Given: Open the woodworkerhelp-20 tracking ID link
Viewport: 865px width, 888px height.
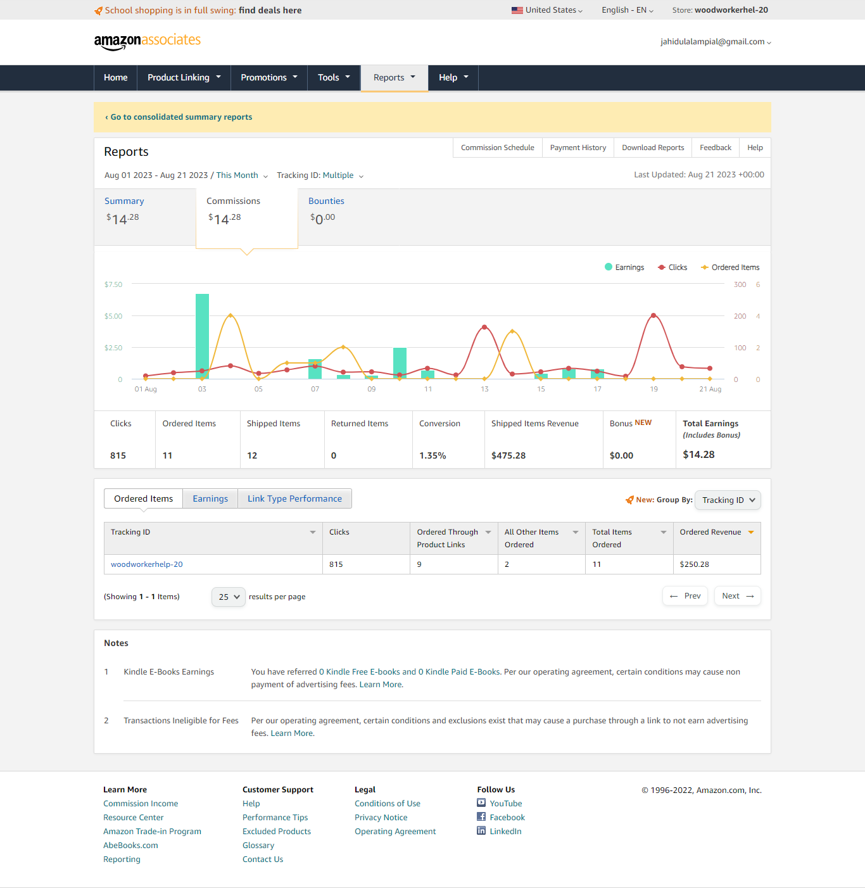Looking at the screenshot, I should coord(147,564).
